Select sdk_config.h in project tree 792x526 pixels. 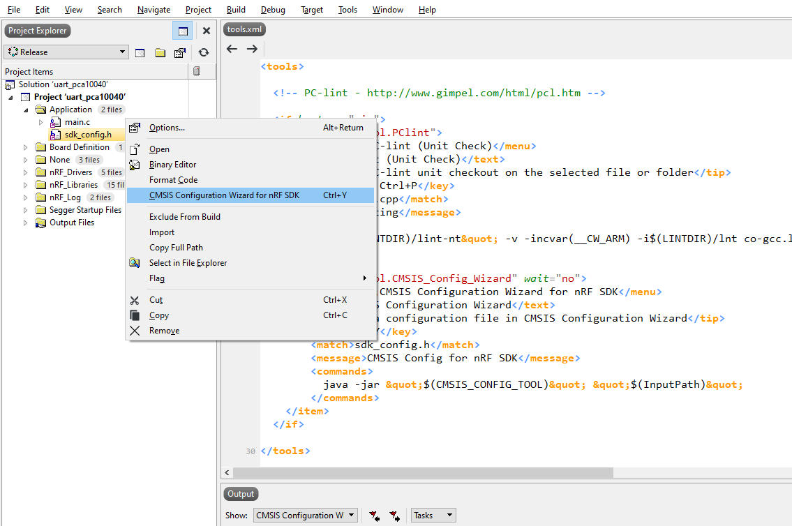[x=88, y=135]
